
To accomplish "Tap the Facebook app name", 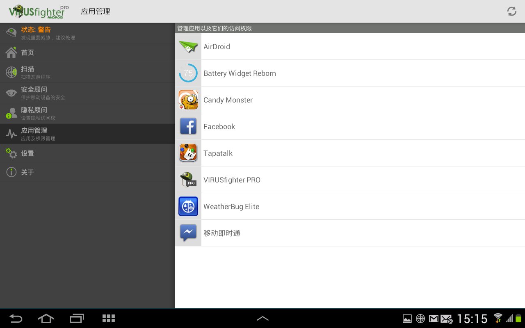I will pos(219,127).
